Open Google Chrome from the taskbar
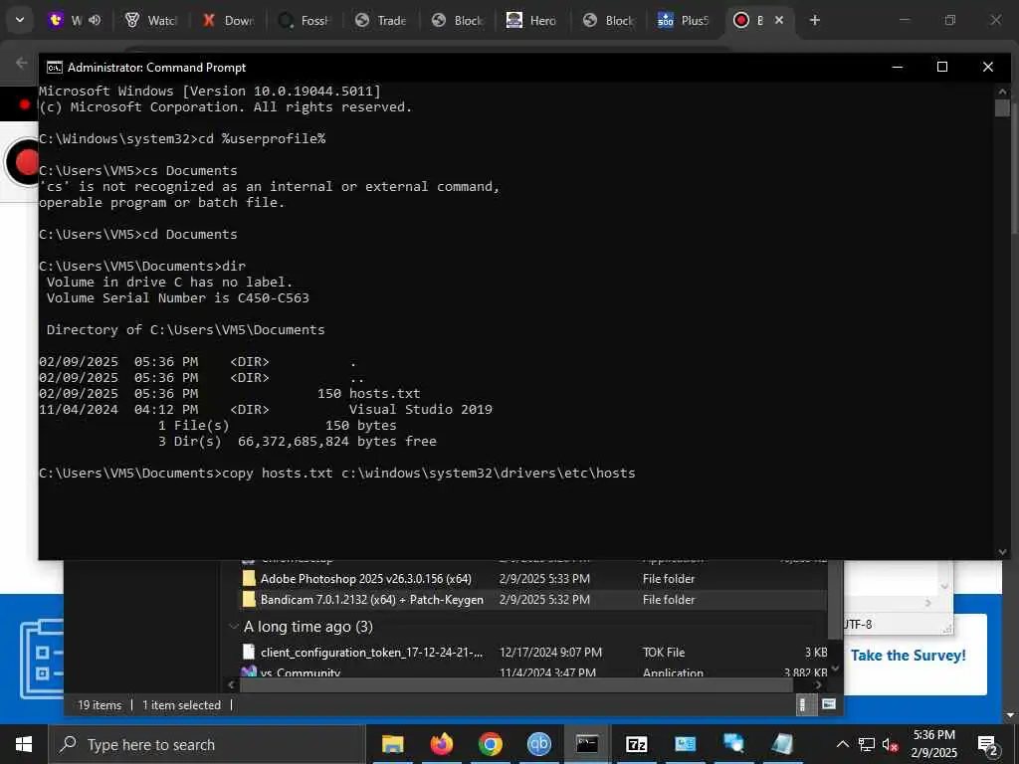 [x=490, y=744]
